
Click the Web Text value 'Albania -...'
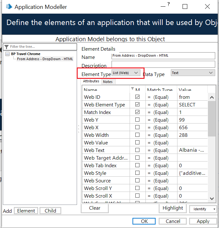(x=191, y=150)
